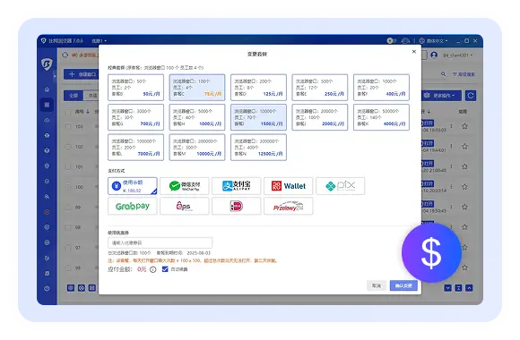
Task: Select the Wallet payment option
Action: click(x=288, y=186)
